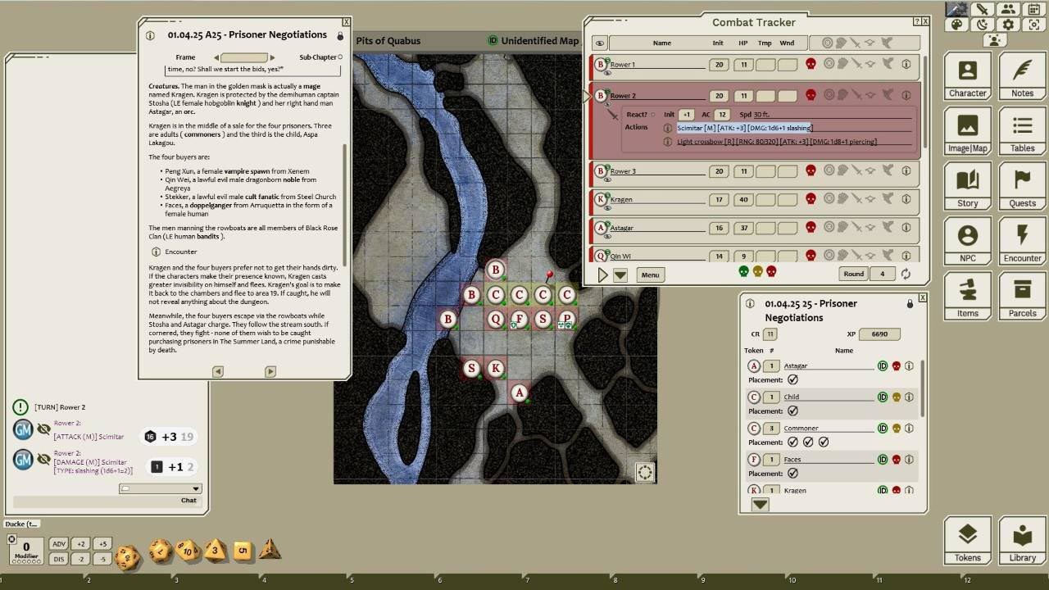Toggle the ID status for Astagar encounter row
The width and height of the screenshot is (1049, 590).
pyautogui.click(x=883, y=365)
